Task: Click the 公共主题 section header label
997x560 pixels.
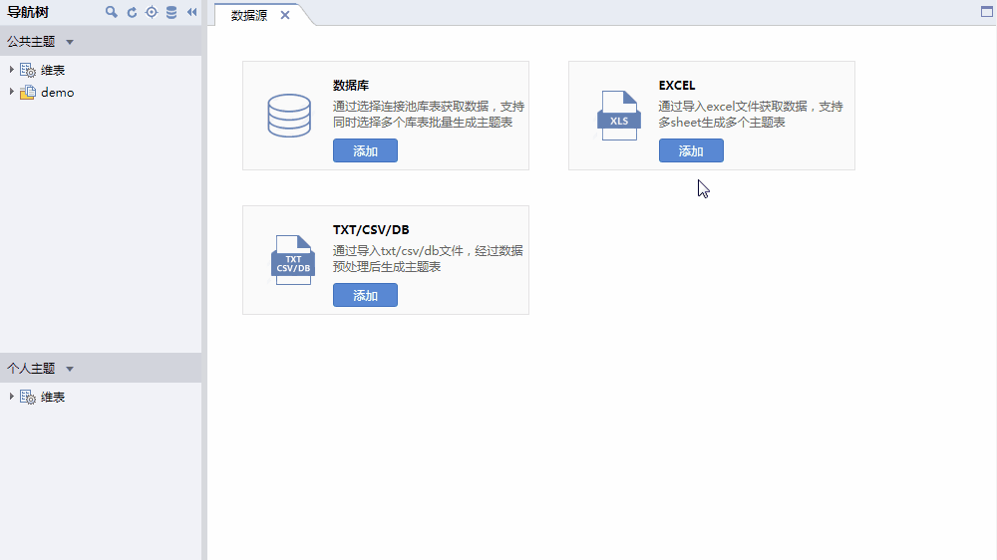Action: [x=31, y=42]
